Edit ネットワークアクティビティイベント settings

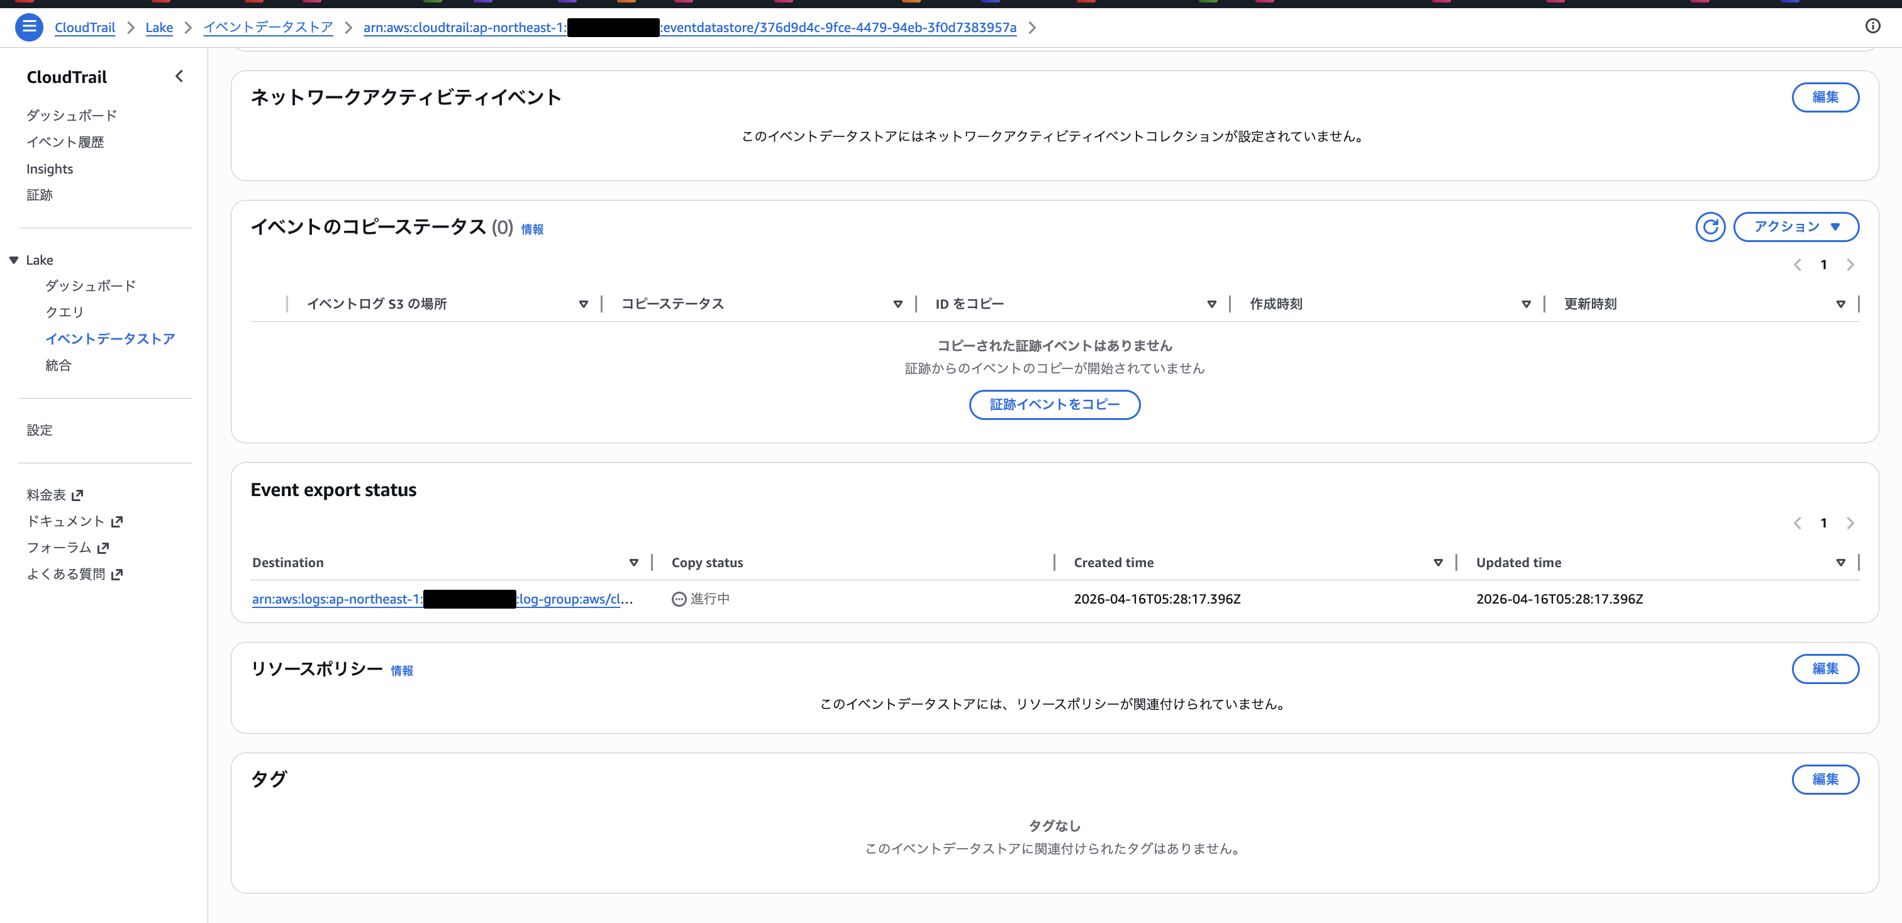point(1825,97)
